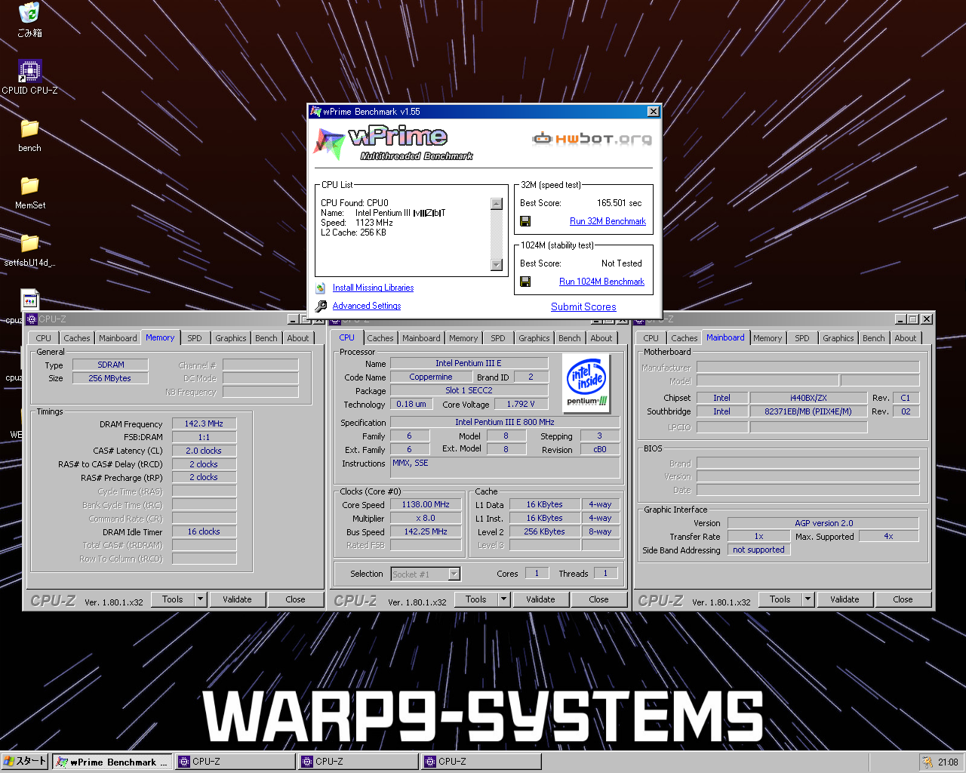Click the Intel Inside Pentium III logo

click(x=587, y=382)
